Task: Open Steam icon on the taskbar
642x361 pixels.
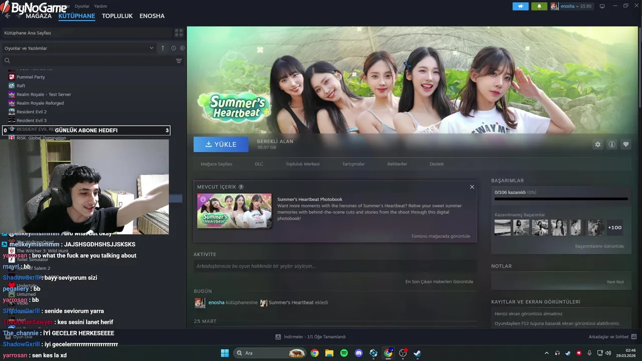Action: [x=417, y=353]
